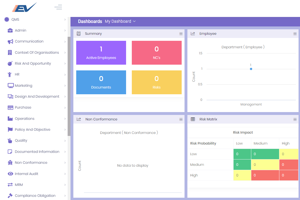
Task: Click the Policy And Objective flag icon
Action: [10, 130]
